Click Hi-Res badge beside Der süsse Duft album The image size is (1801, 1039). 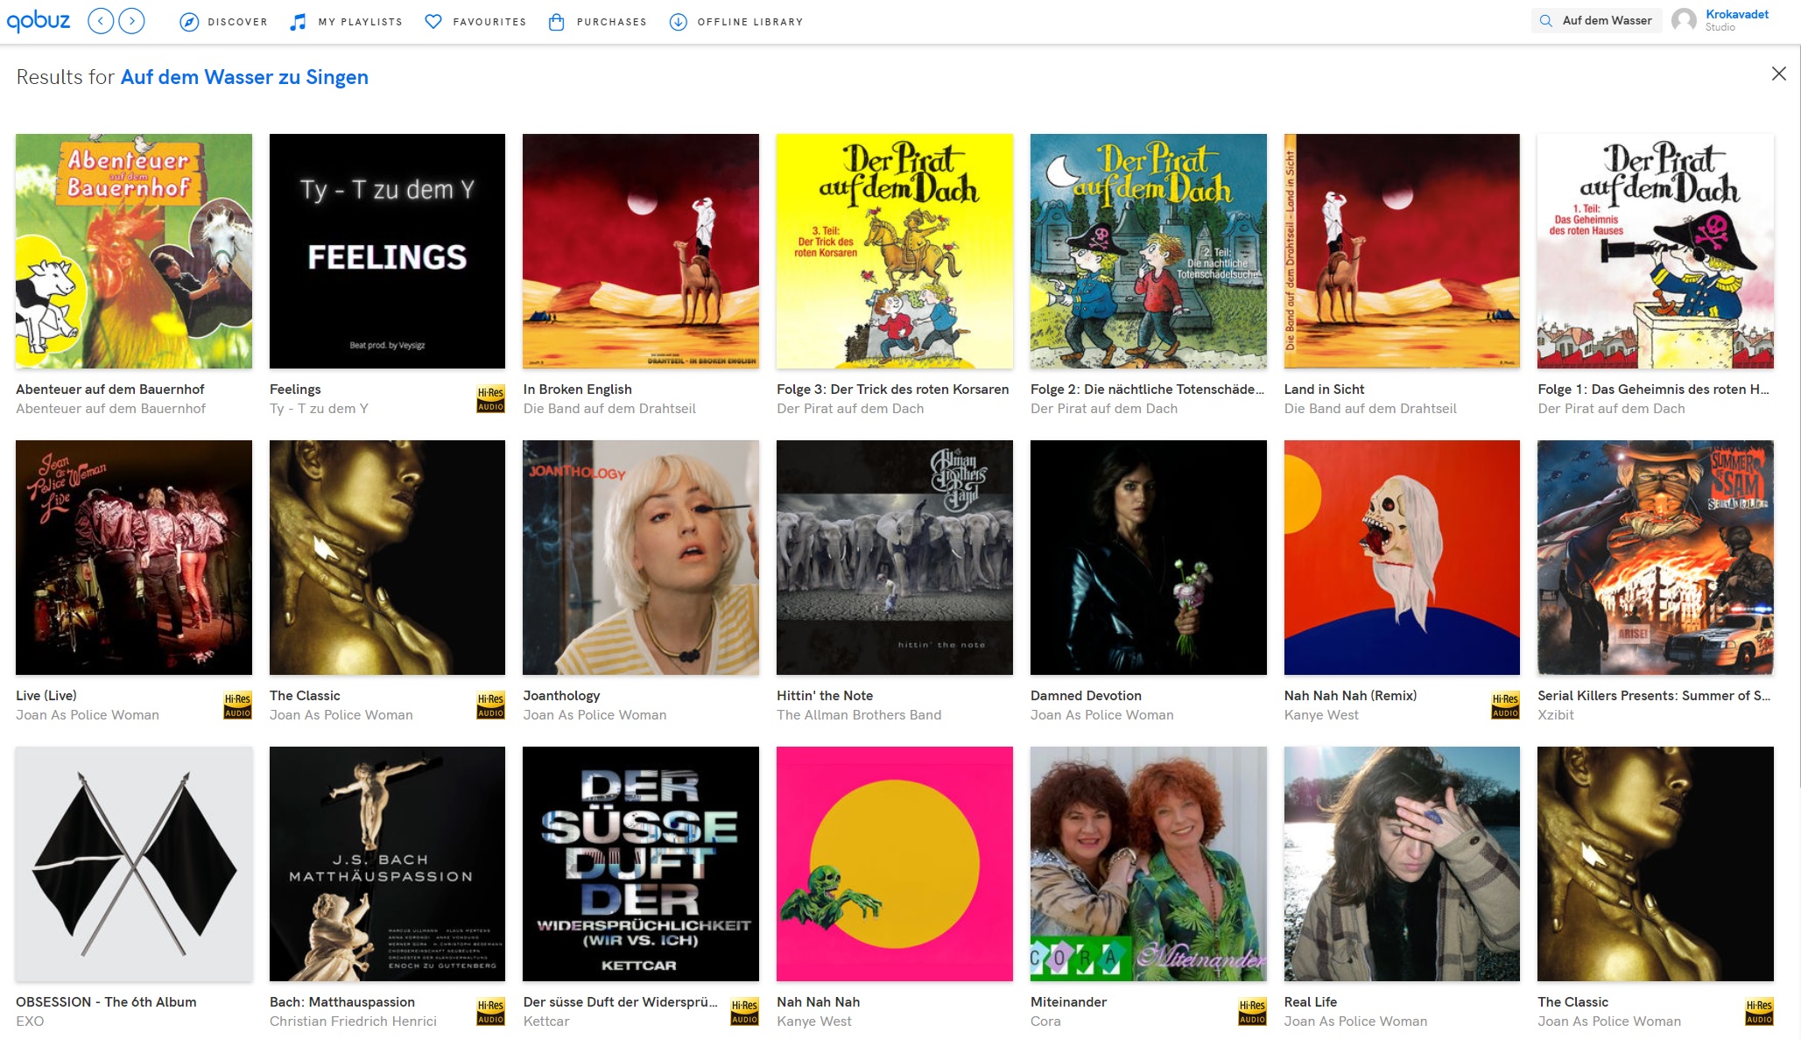(744, 1012)
